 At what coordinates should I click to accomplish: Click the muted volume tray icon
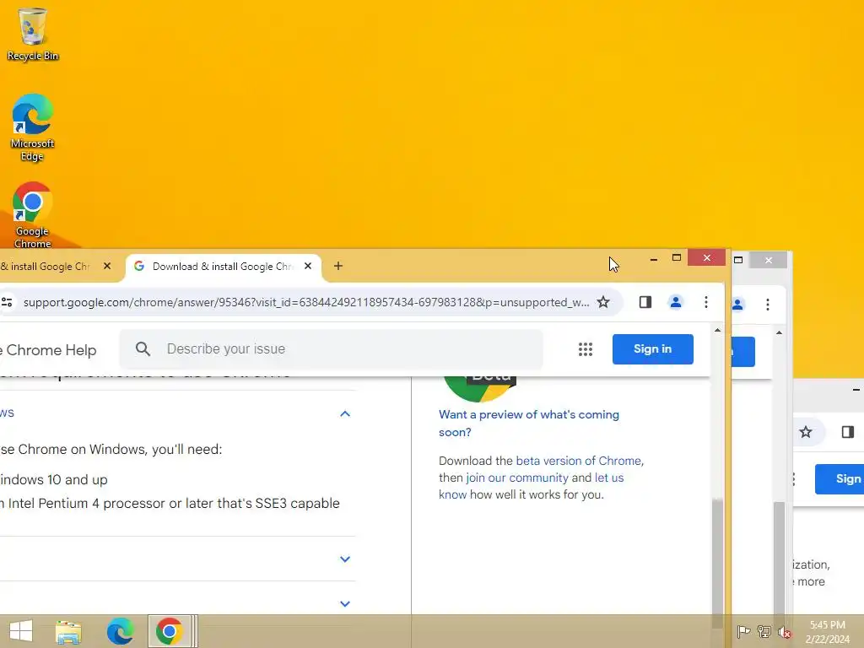point(785,632)
